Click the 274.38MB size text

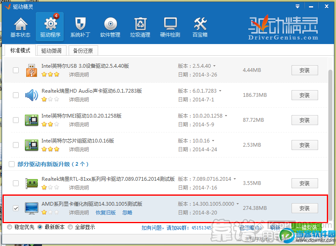pos(255,208)
